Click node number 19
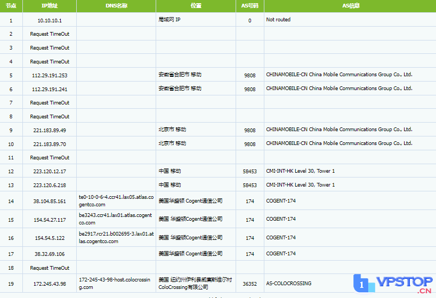Image resolution: width=436 pixels, height=298 pixels. (11, 284)
